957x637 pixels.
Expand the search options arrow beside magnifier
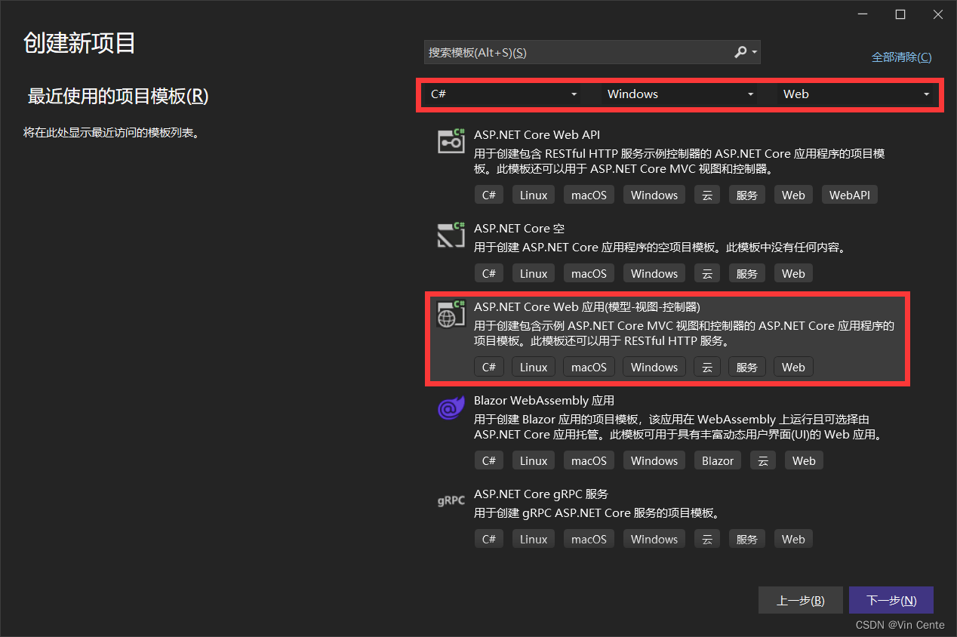754,53
